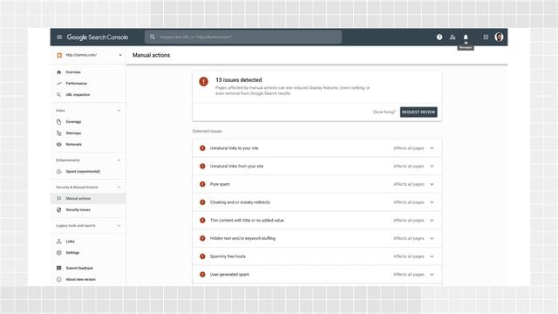Click the Google Search Console logo
Viewport: 558px width, 314px height.
98,37
